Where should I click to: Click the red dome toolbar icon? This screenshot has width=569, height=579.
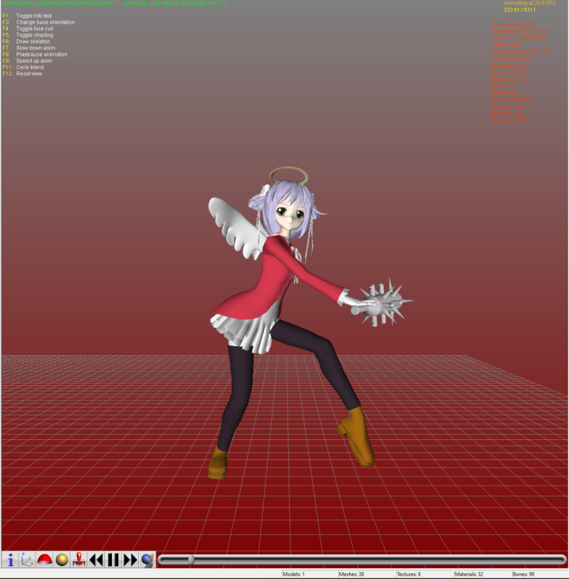click(x=45, y=560)
